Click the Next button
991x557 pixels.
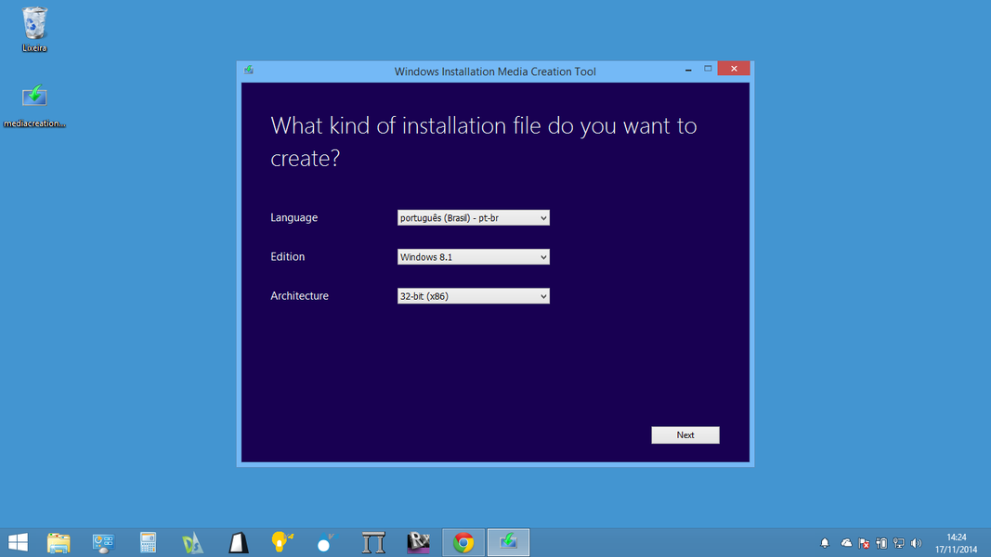(685, 434)
